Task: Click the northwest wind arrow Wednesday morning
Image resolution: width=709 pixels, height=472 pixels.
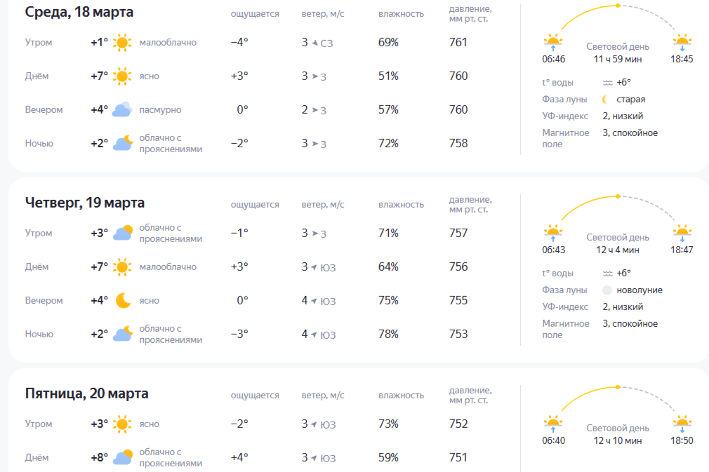Action: coord(314,43)
